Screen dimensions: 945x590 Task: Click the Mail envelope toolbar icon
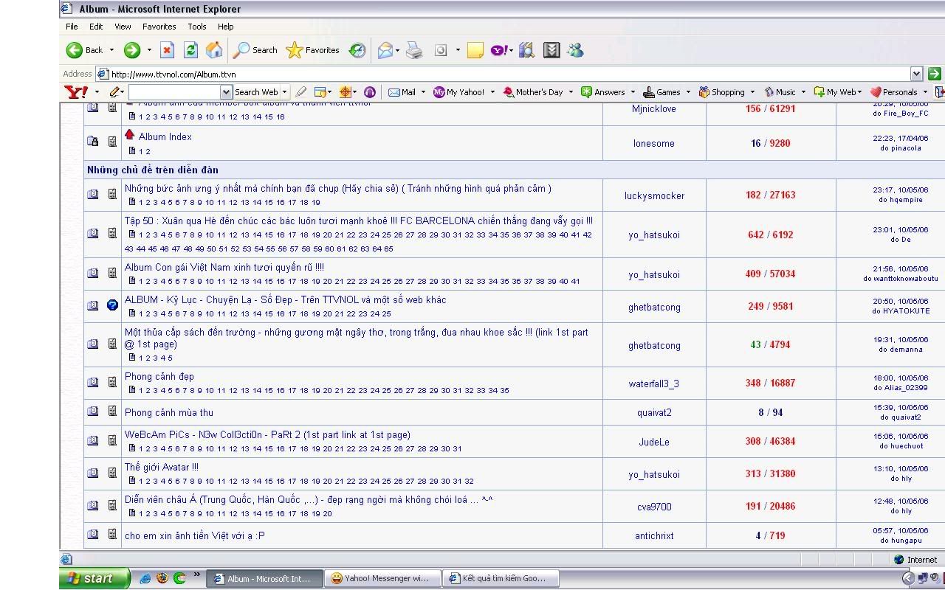click(x=385, y=50)
